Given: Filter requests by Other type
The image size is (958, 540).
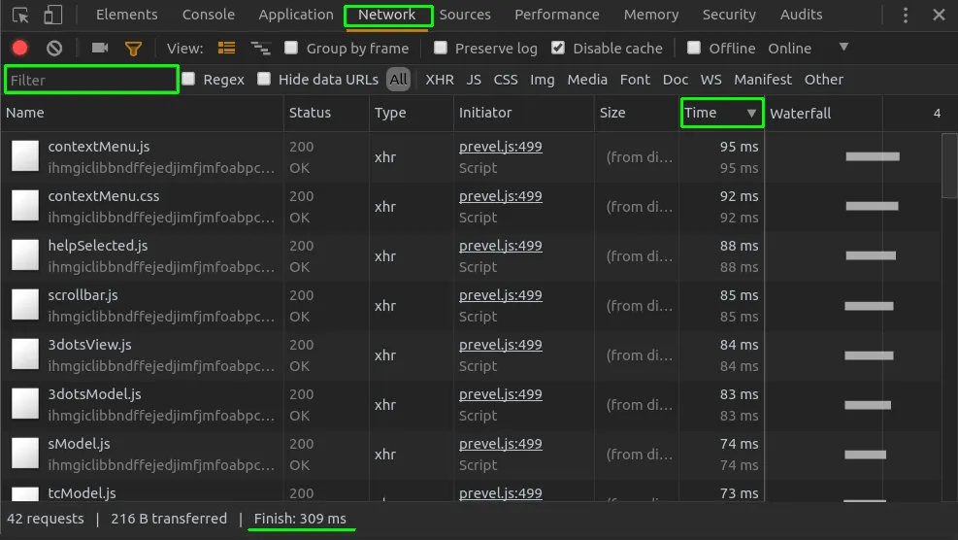Looking at the screenshot, I should click(824, 80).
